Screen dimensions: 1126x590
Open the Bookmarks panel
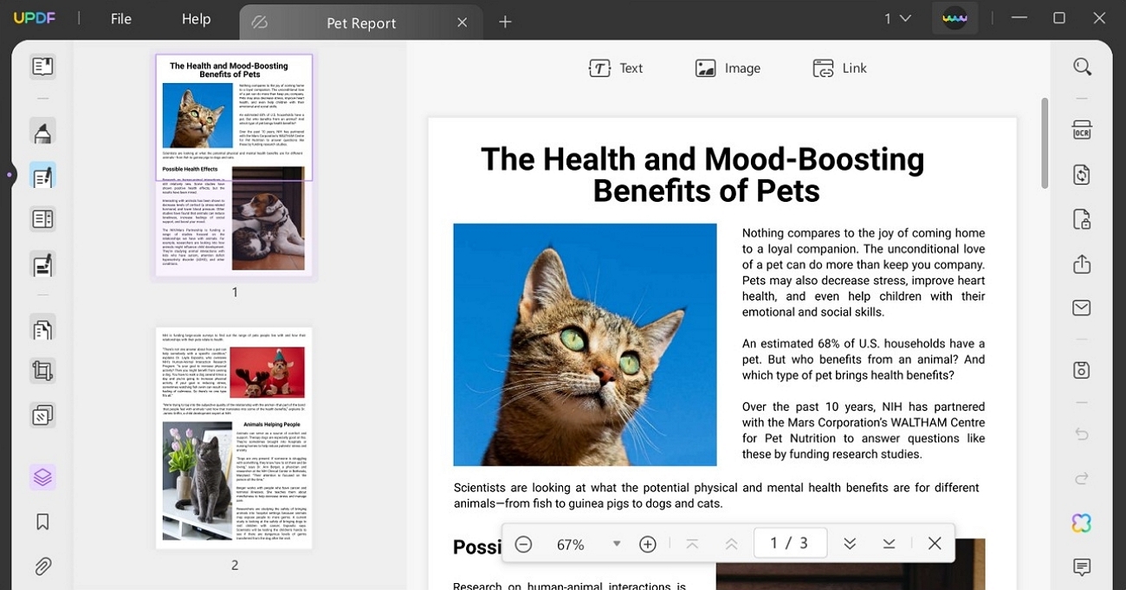42,522
